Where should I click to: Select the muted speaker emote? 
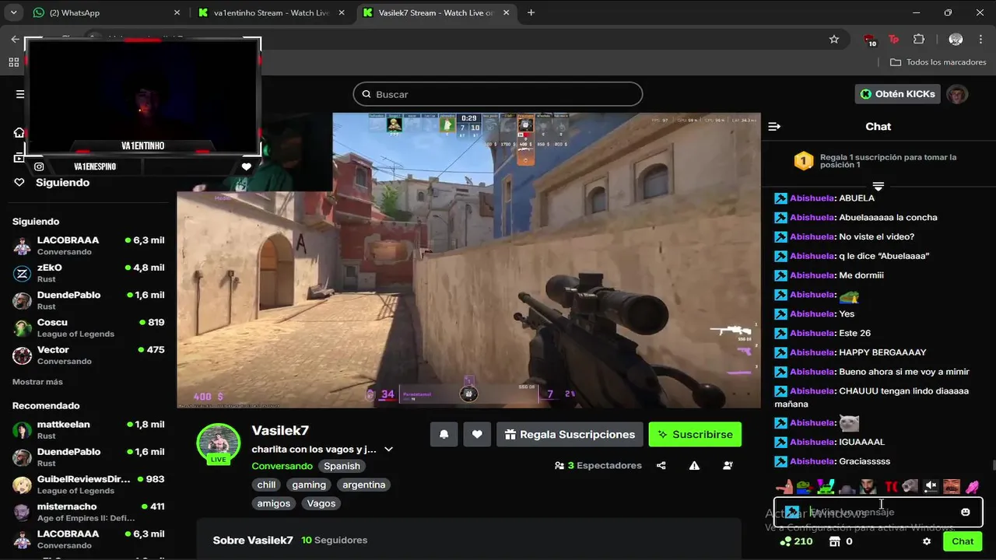(931, 487)
